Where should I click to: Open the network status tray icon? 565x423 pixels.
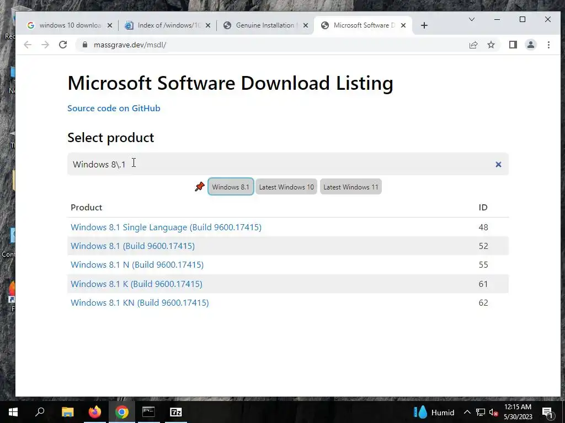pos(481,412)
